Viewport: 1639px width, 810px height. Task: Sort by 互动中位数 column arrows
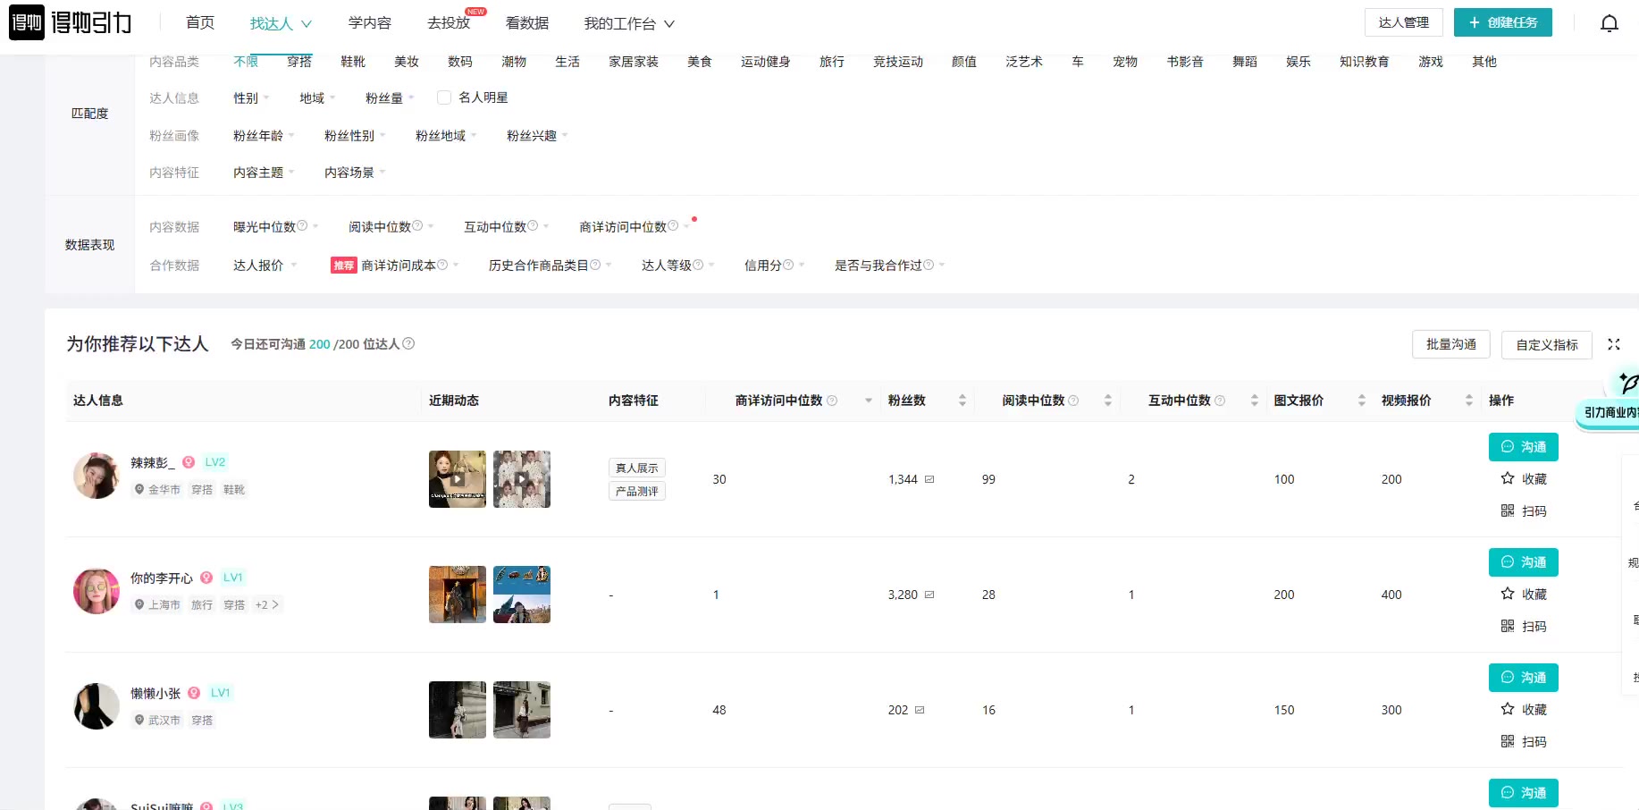1255,401
